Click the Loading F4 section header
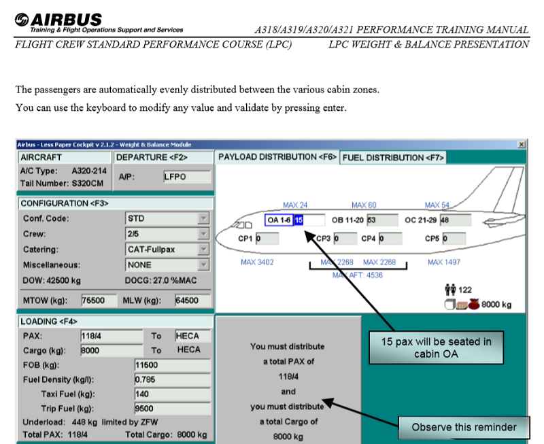Viewport: 544px width, 444px height. click(116, 322)
